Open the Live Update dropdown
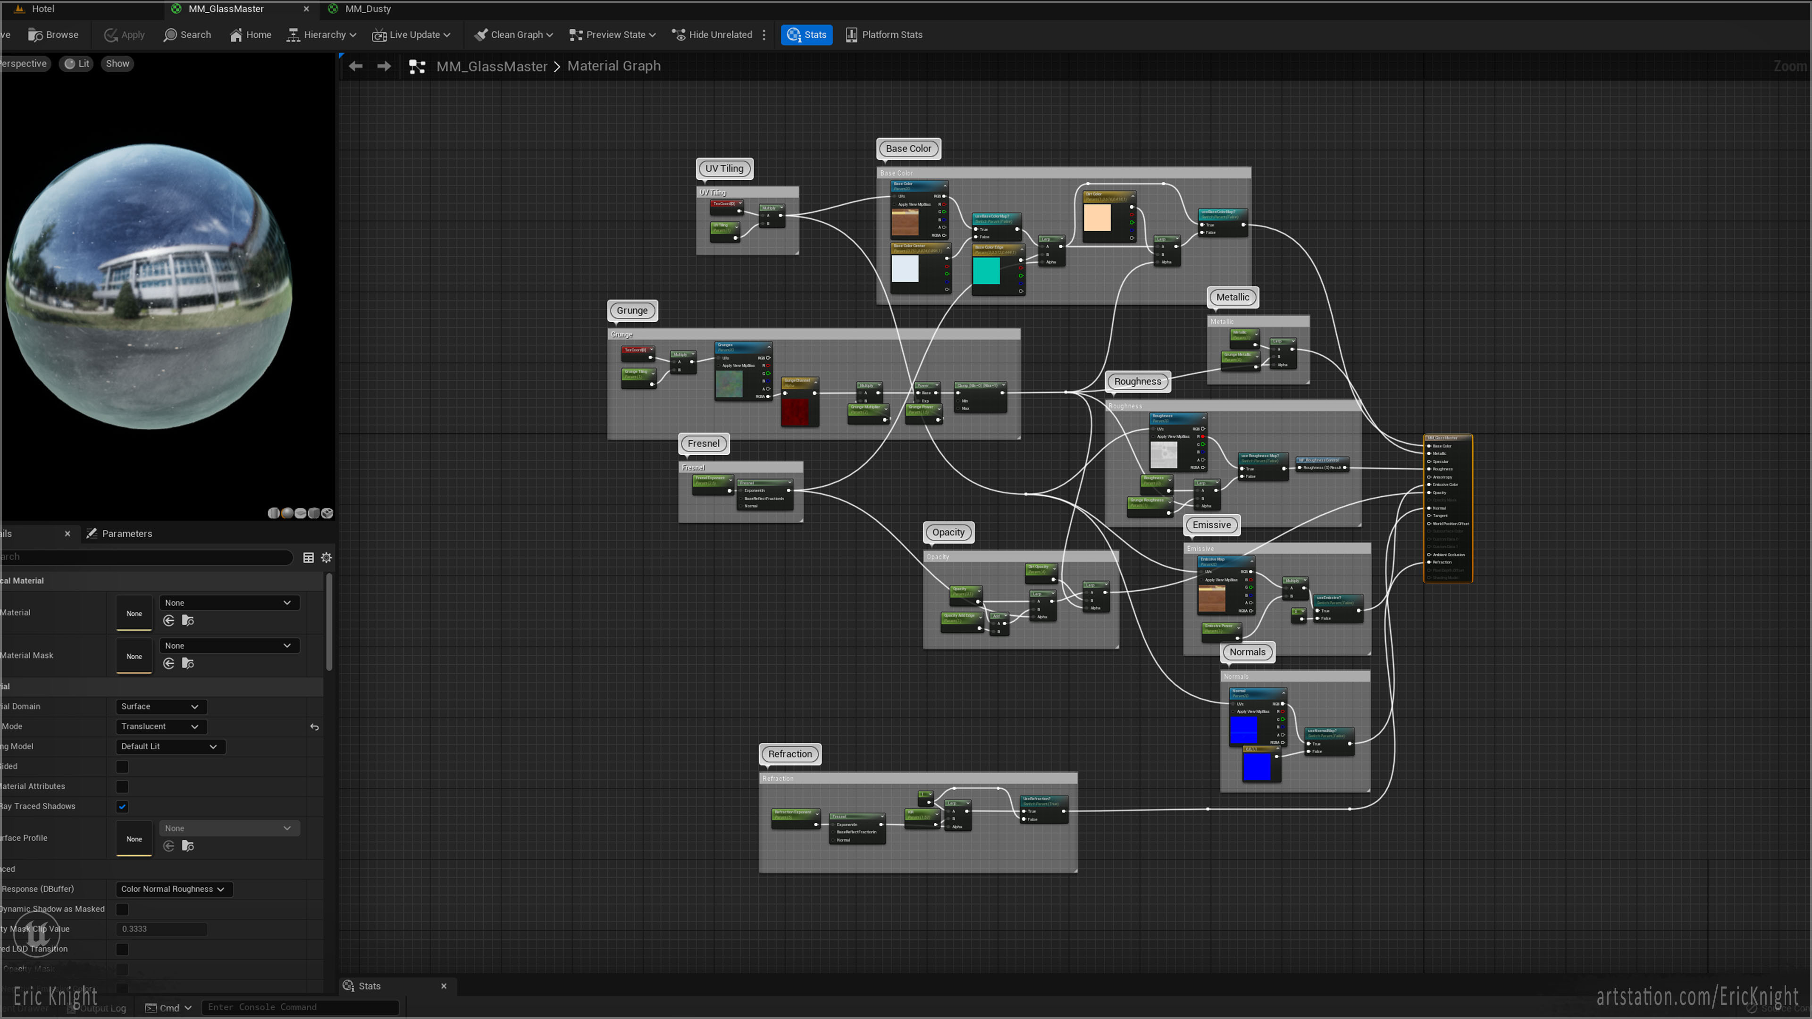 411,34
